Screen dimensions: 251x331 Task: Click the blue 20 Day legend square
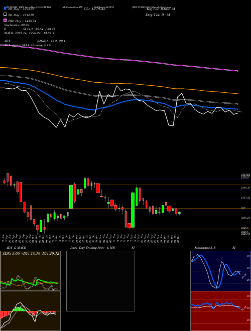(x=5, y=9)
